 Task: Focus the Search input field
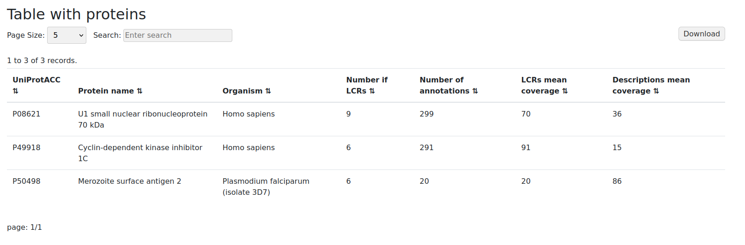(177, 35)
